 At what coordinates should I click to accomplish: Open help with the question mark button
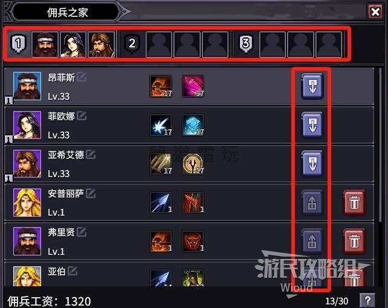click(367, 300)
